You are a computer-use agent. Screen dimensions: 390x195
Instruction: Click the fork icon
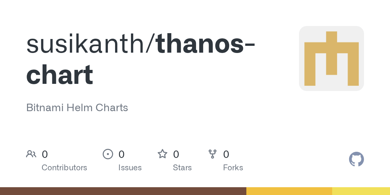[x=213, y=154]
